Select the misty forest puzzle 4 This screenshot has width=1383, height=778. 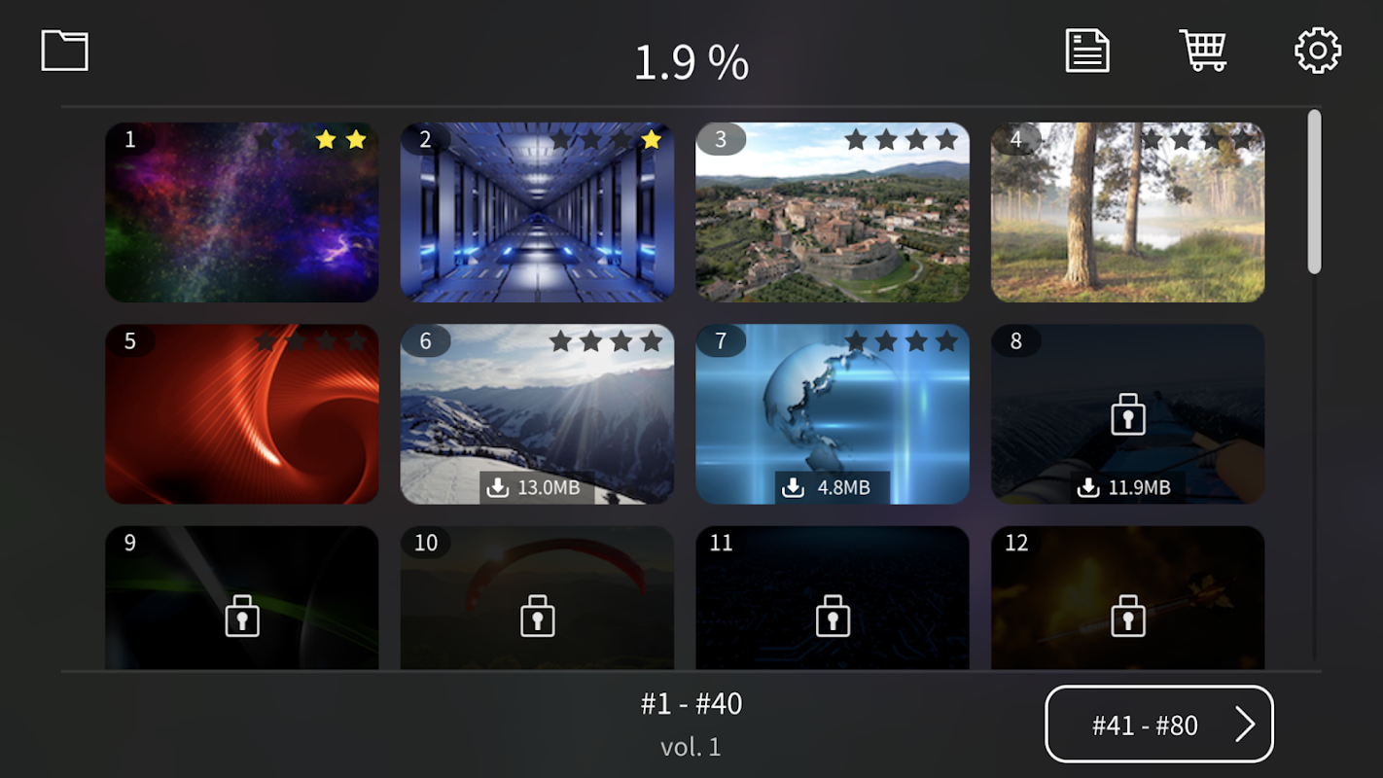[1128, 212]
